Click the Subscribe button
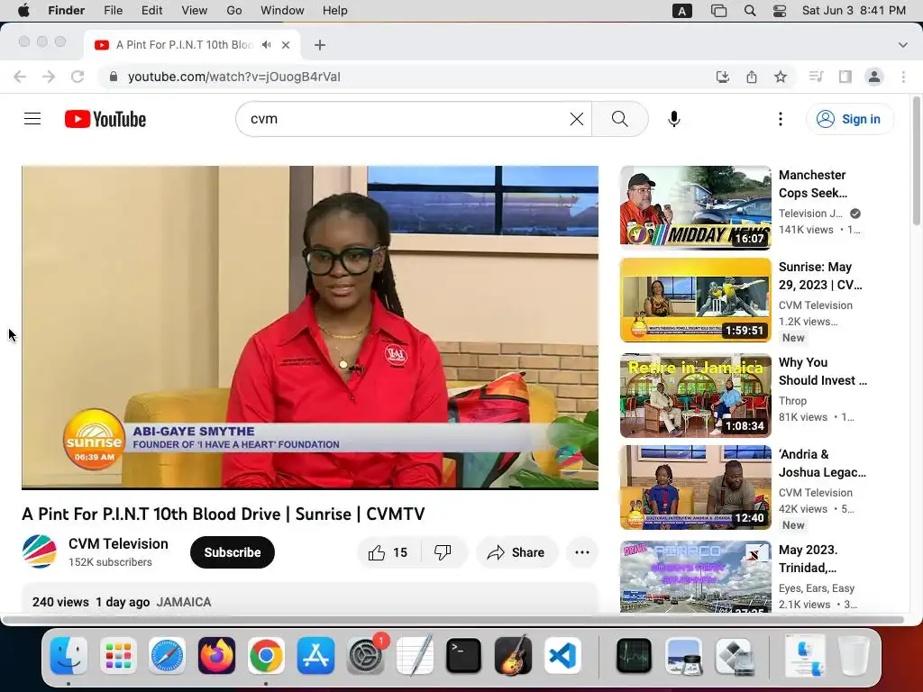This screenshot has width=923, height=692. [233, 552]
